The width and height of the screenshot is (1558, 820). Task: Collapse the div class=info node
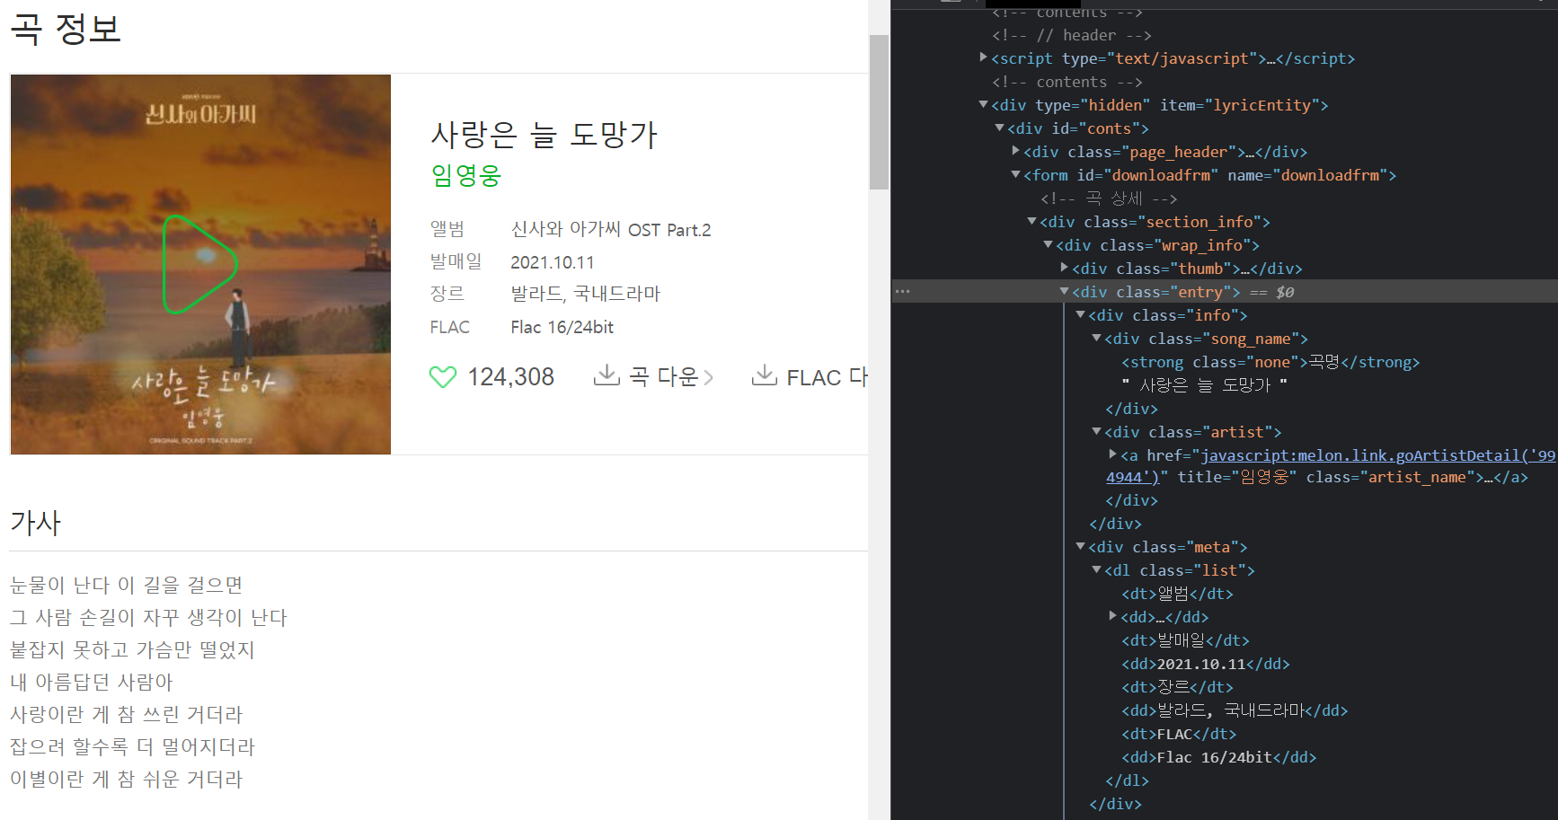(x=1080, y=314)
